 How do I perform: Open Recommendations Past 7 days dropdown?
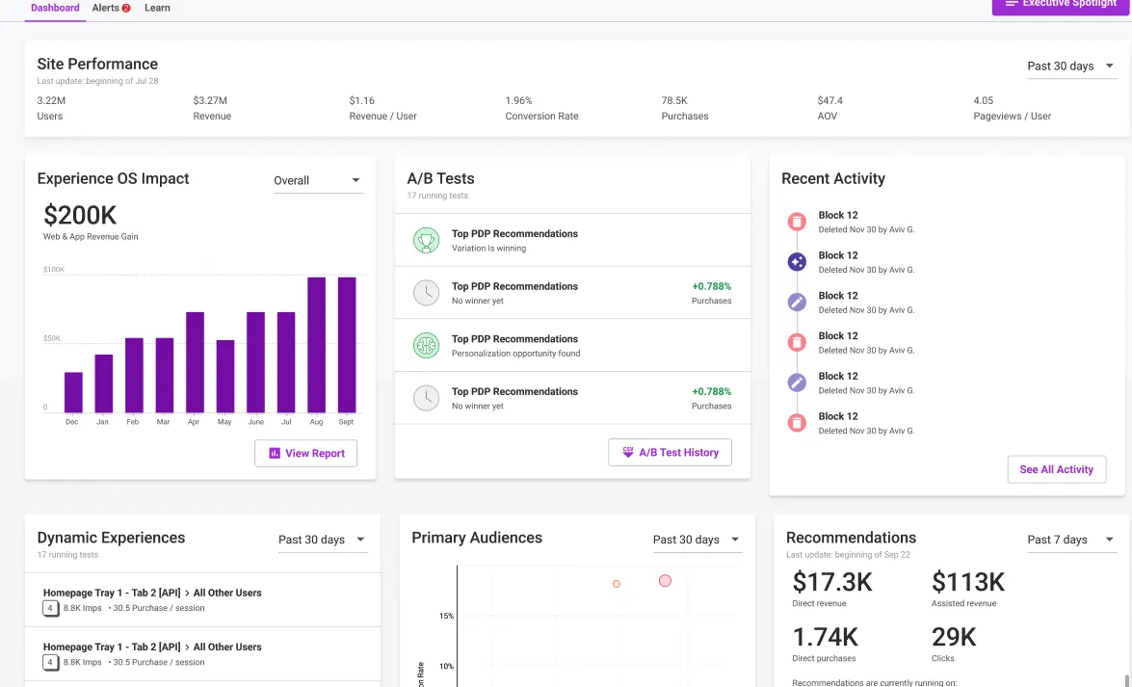[x=1070, y=540]
